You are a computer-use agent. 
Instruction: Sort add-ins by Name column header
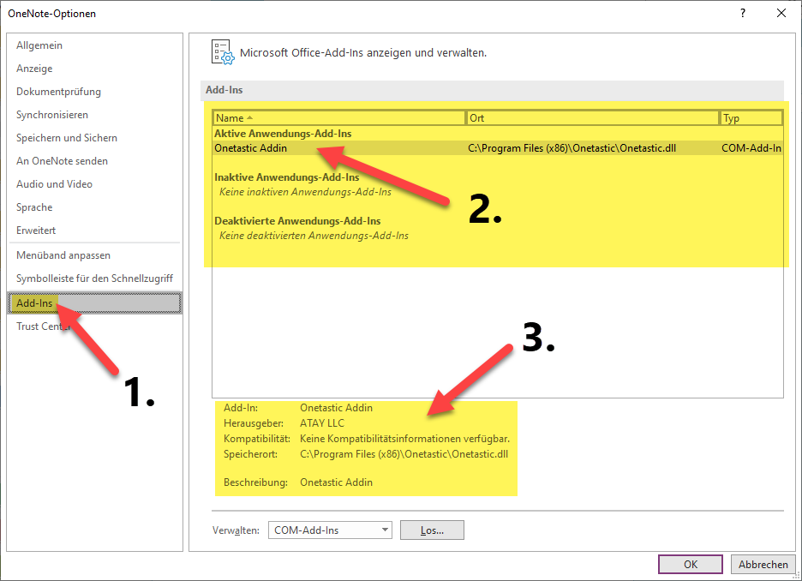[x=338, y=118]
